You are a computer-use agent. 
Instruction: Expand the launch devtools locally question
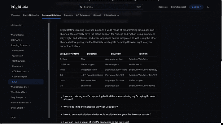[109, 115]
